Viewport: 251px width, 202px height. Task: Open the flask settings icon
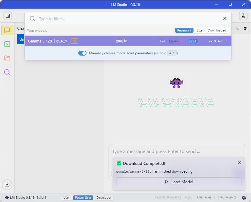[x=243, y=16]
